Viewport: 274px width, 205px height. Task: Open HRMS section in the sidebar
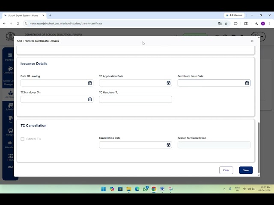tap(10, 157)
